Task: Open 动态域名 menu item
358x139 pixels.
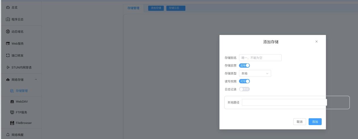Action: 21,32
